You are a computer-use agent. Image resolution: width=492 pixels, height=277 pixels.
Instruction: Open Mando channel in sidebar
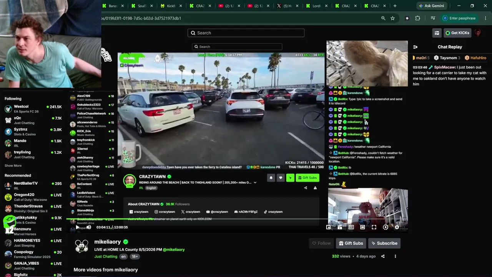coord(33,143)
